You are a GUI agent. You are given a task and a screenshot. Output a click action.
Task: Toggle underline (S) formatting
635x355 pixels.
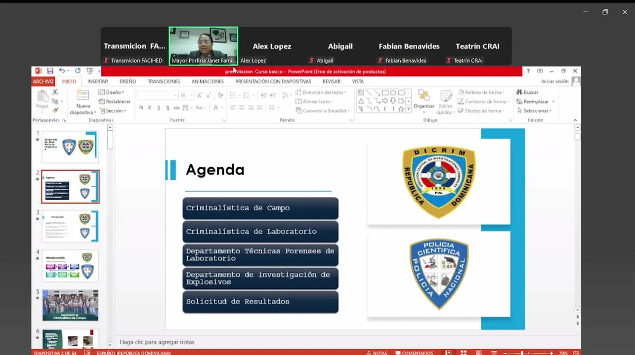click(x=159, y=107)
